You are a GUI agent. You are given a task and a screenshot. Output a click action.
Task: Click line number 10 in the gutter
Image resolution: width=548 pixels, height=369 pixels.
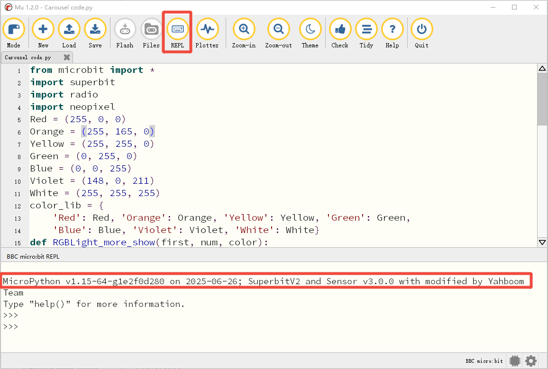click(18, 181)
